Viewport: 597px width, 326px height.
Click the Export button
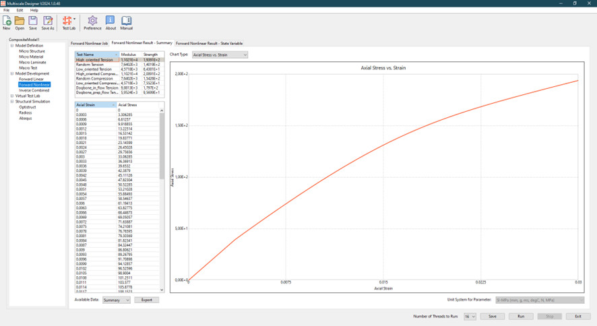146,300
